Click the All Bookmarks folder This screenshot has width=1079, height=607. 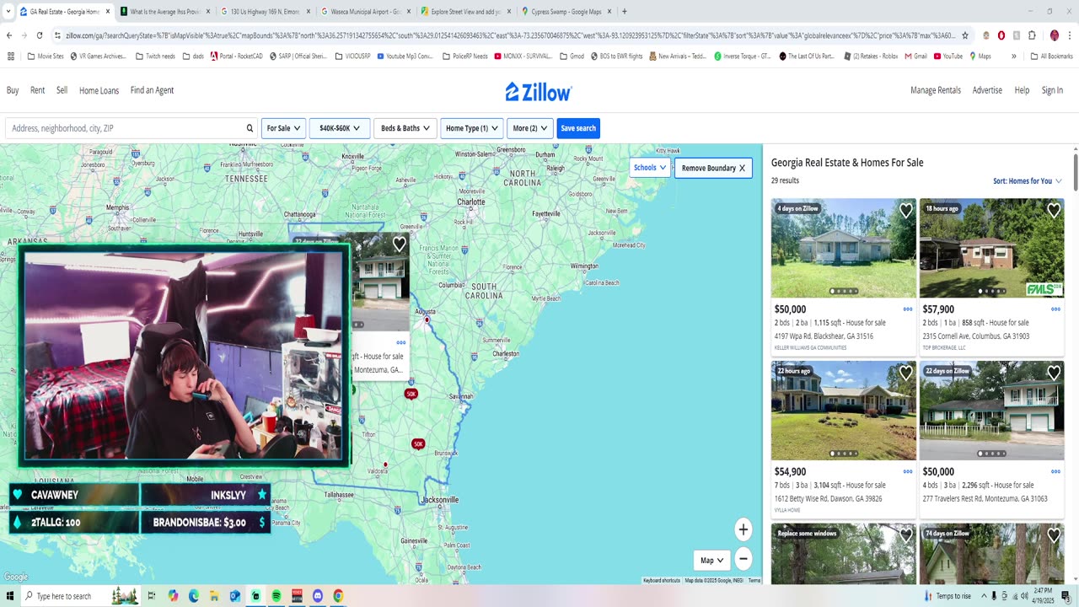1051,56
